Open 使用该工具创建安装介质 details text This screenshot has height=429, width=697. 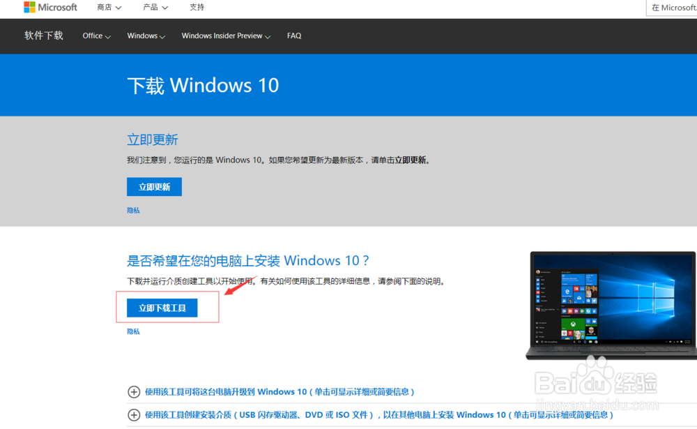379,415
